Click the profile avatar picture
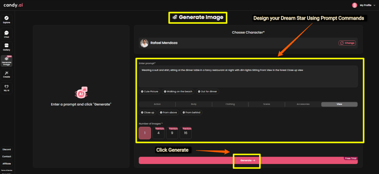379x174 pixels. point(355,5)
